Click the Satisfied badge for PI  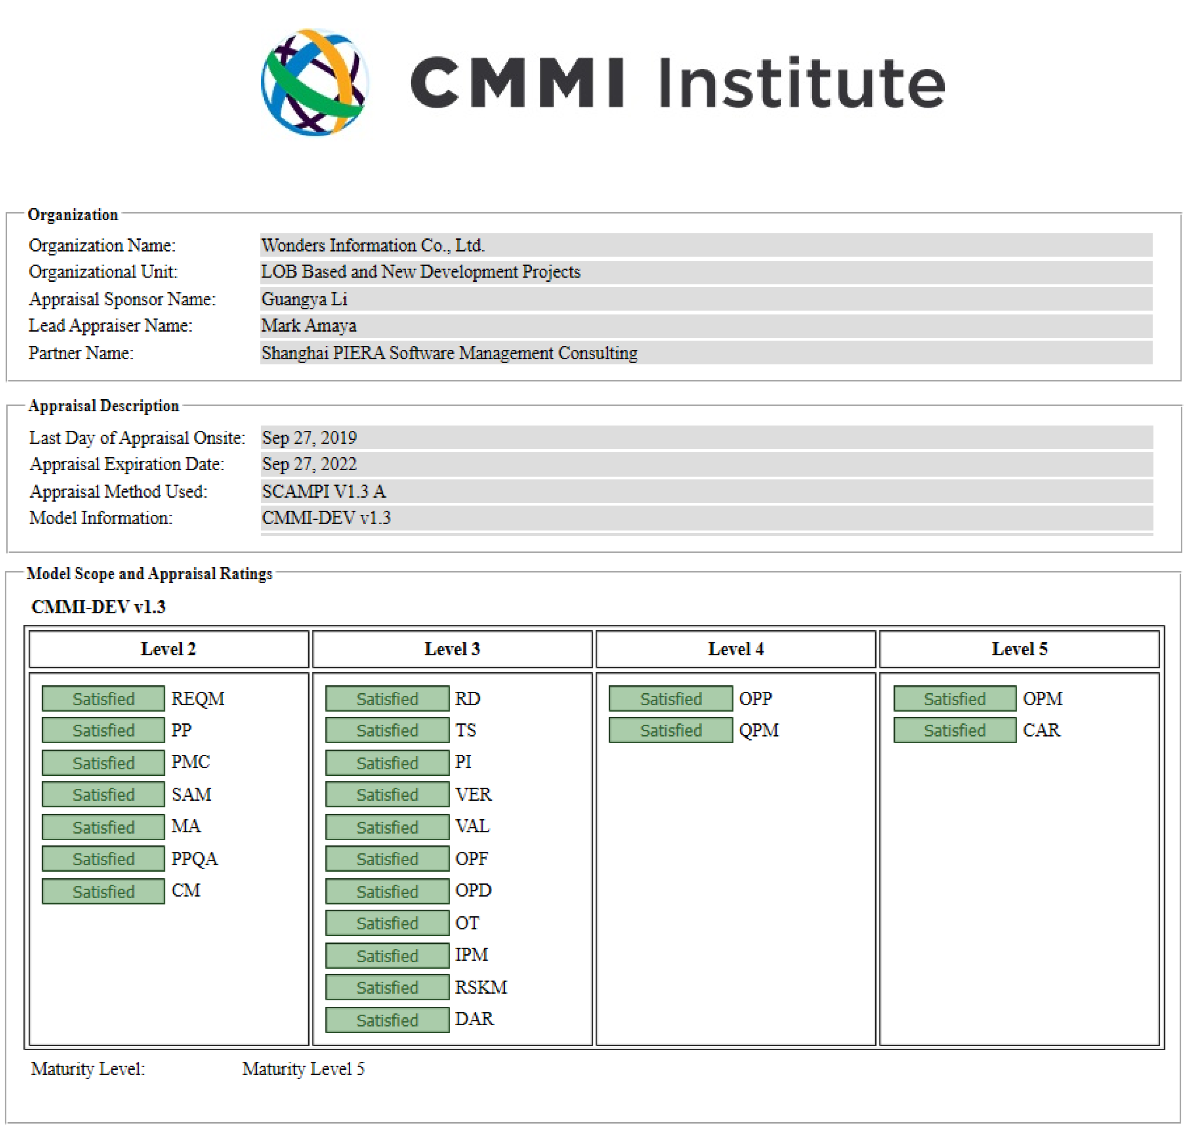[387, 762]
